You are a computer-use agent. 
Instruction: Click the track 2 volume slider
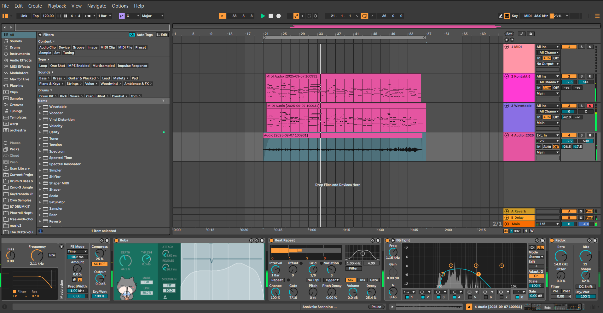[569, 82]
